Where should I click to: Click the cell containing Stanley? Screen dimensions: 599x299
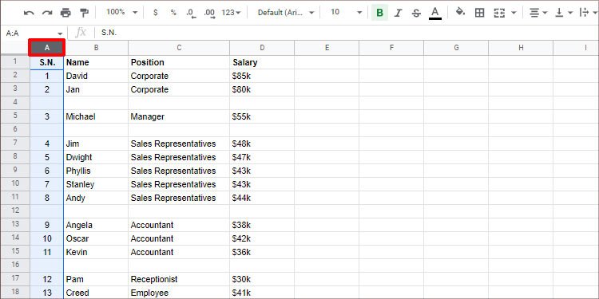(x=96, y=184)
